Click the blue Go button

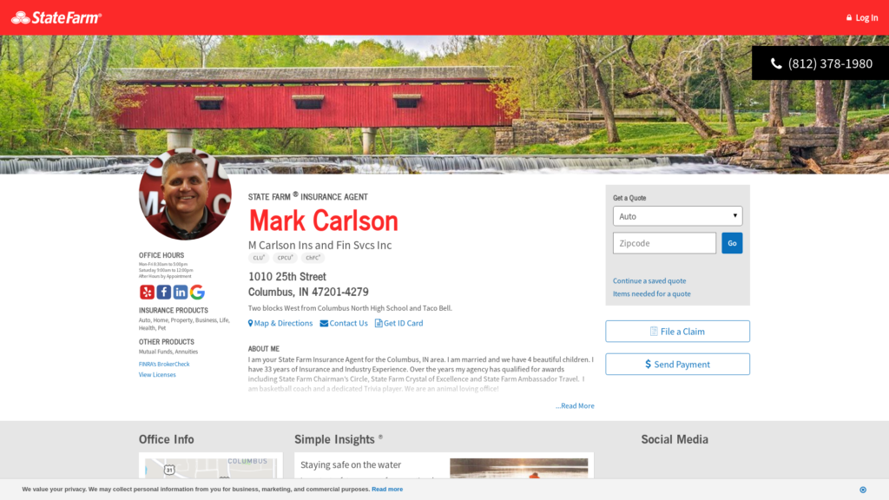click(732, 243)
